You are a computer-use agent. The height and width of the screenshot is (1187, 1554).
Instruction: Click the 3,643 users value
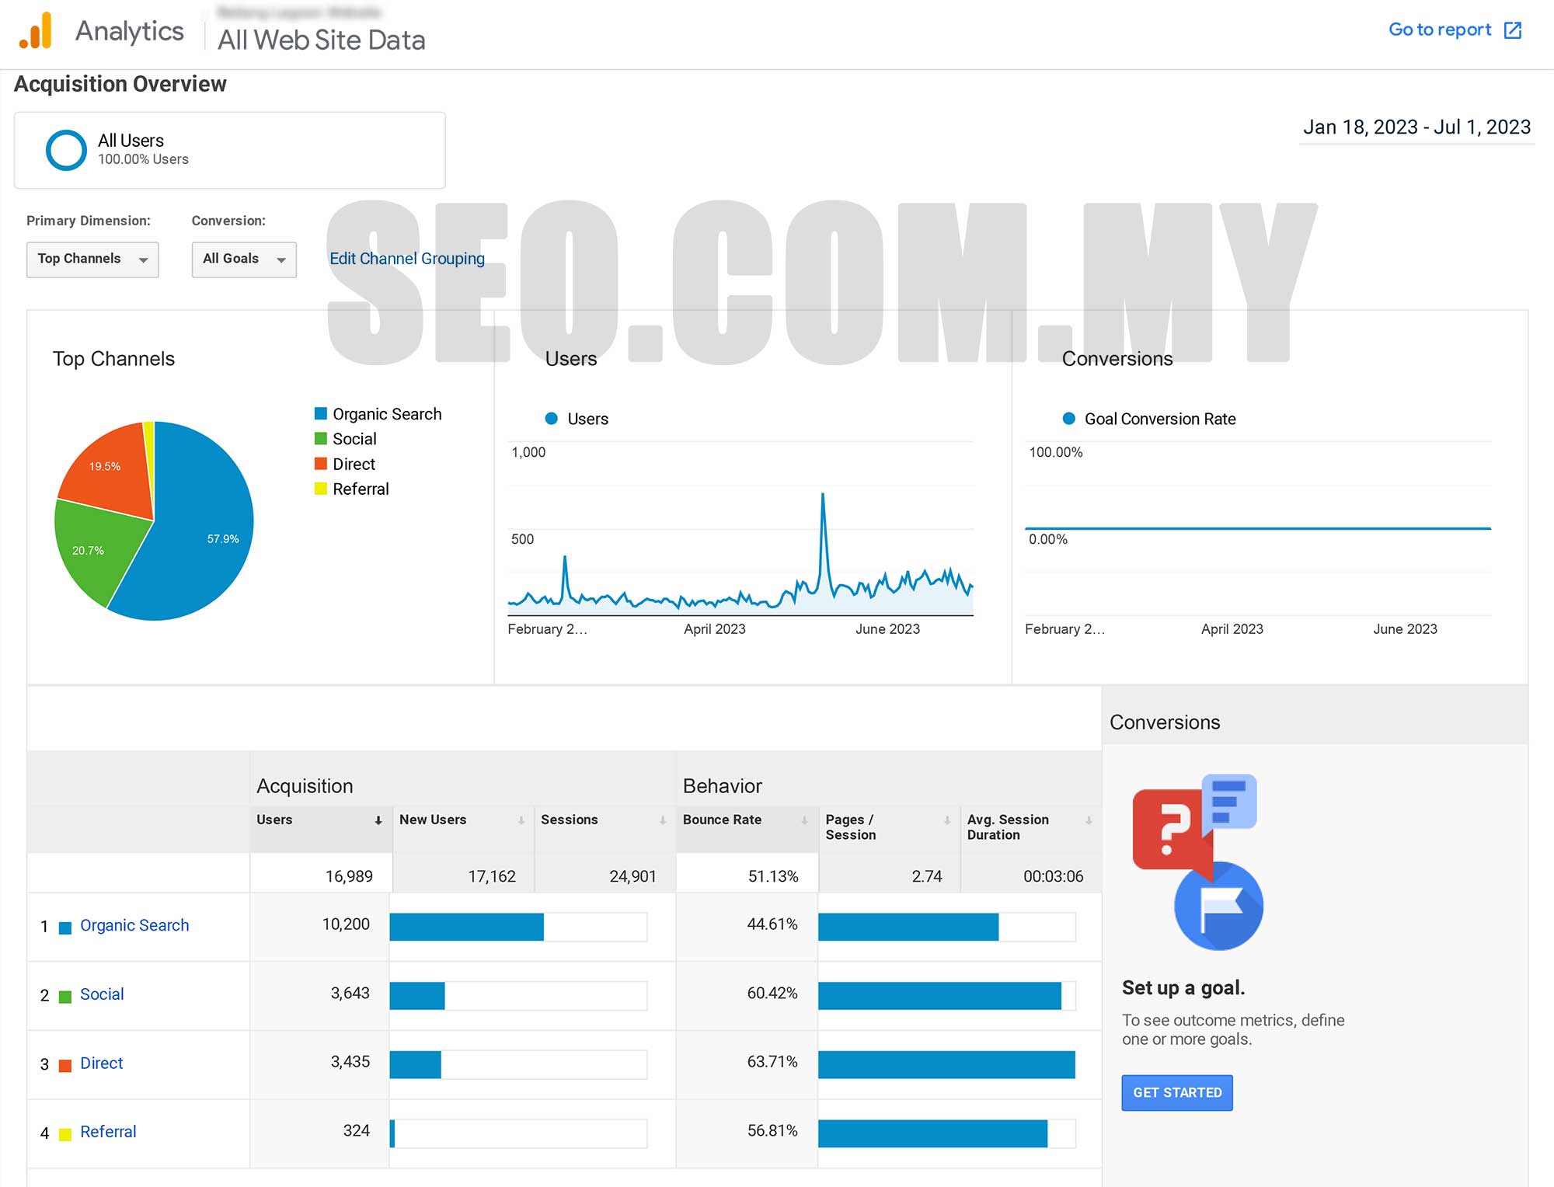click(x=350, y=994)
